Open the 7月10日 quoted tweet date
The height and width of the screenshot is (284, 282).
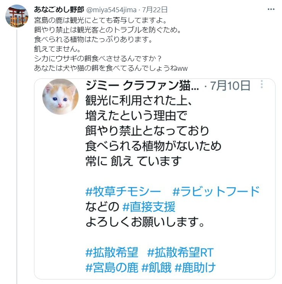coord(230,85)
